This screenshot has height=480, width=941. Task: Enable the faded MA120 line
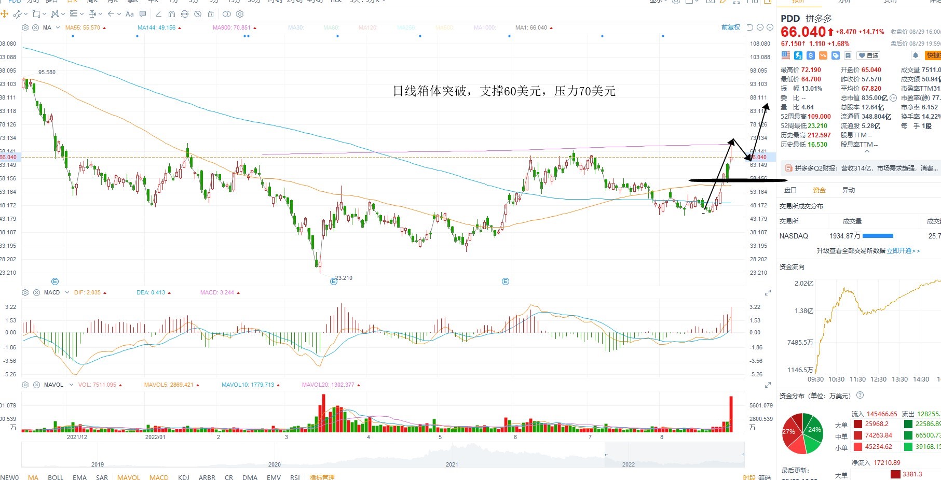[x=368, y=27]
